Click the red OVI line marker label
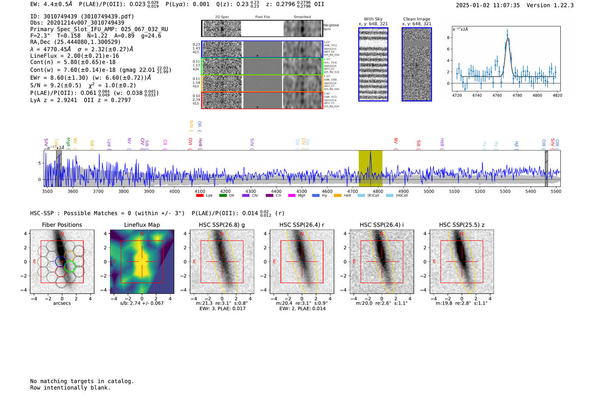Viewport: 604px width, 411px height. [x=190, y=143]
